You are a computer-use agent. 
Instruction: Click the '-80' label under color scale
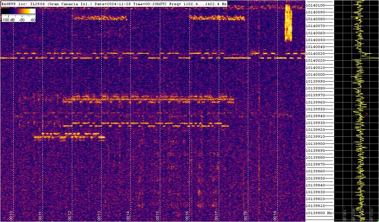pyautogui.click(x=22, y=20)
